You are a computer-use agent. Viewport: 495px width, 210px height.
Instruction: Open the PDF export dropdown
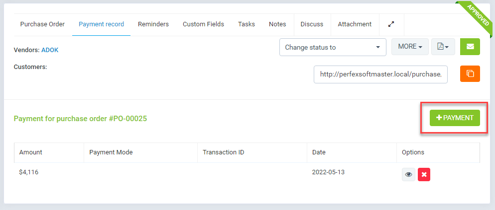(443, 47)
